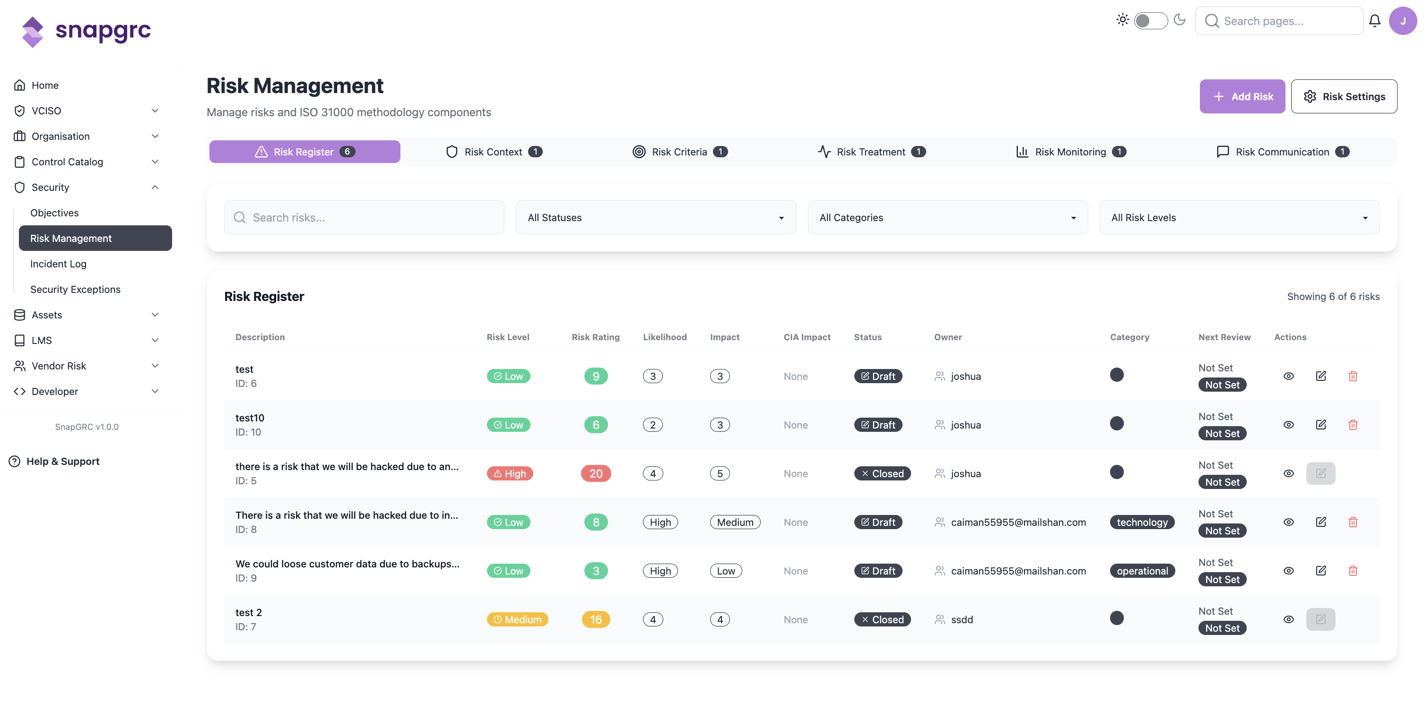Screen dimensions: 1424x703
Task: View risk ID 5 with the eye icon
Action: tap(1289, 473)
